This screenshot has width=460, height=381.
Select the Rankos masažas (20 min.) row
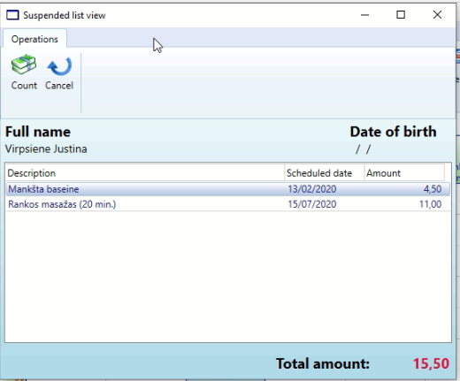tap(228, 204)
